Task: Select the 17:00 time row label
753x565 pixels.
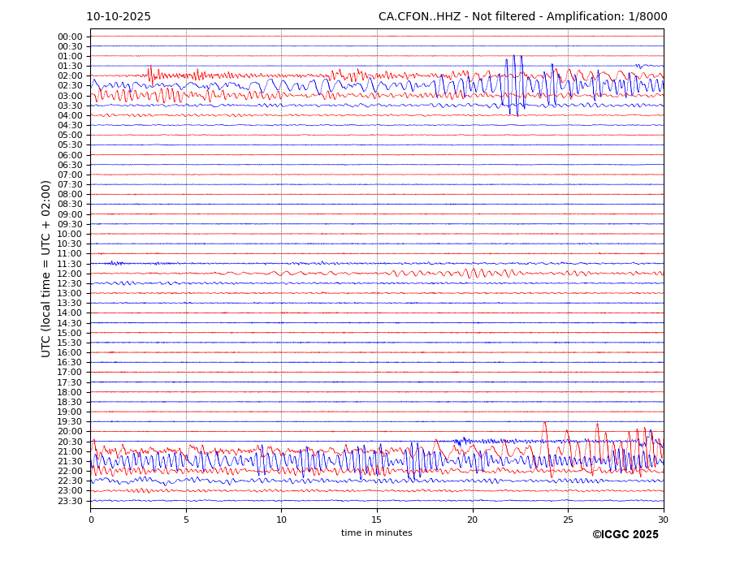Action: 70,373
